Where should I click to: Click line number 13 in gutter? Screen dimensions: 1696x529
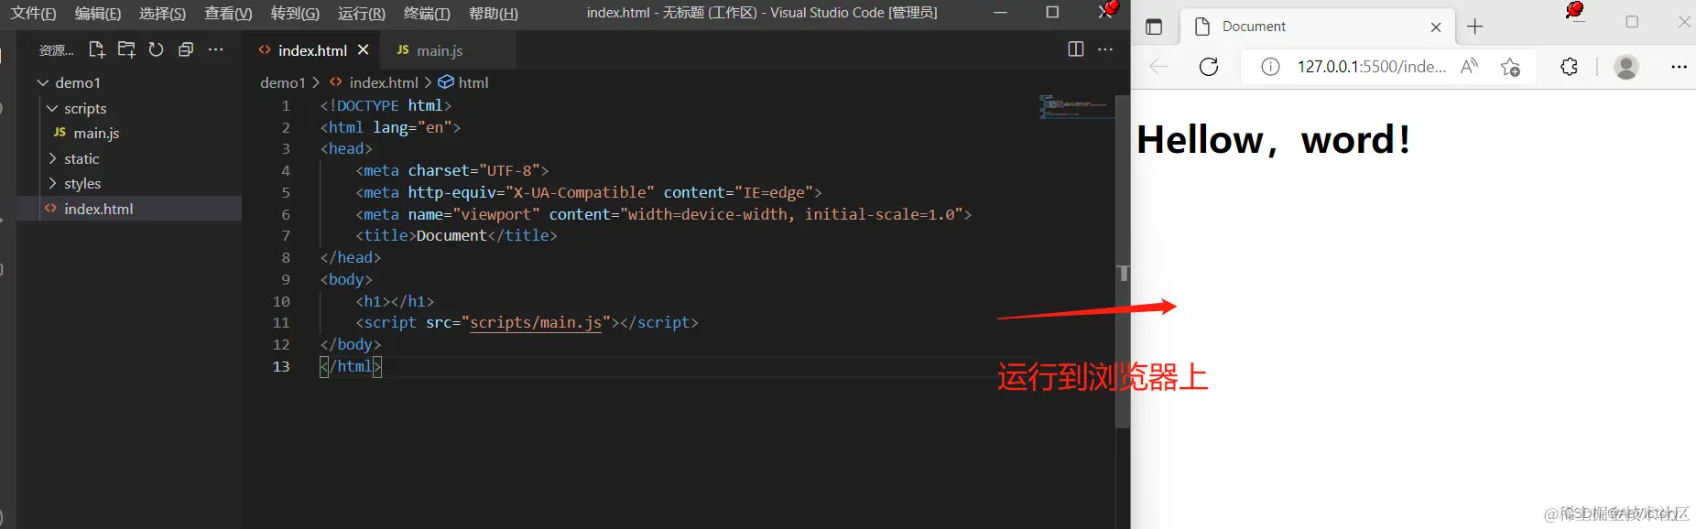coord(281,366)
